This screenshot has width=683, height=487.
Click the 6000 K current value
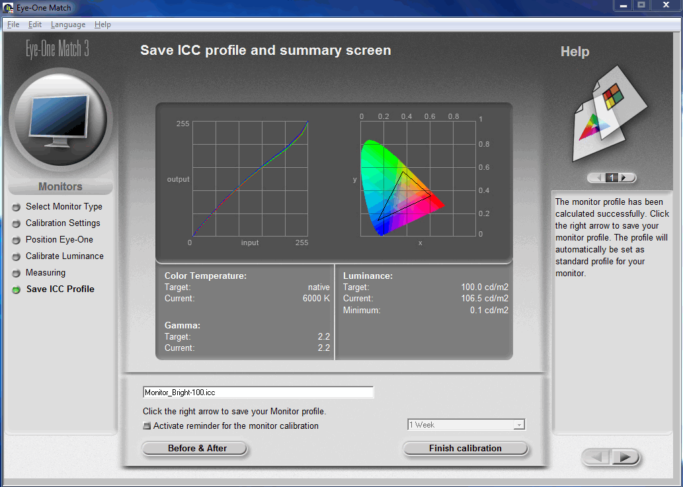click(x=316, y=299)
